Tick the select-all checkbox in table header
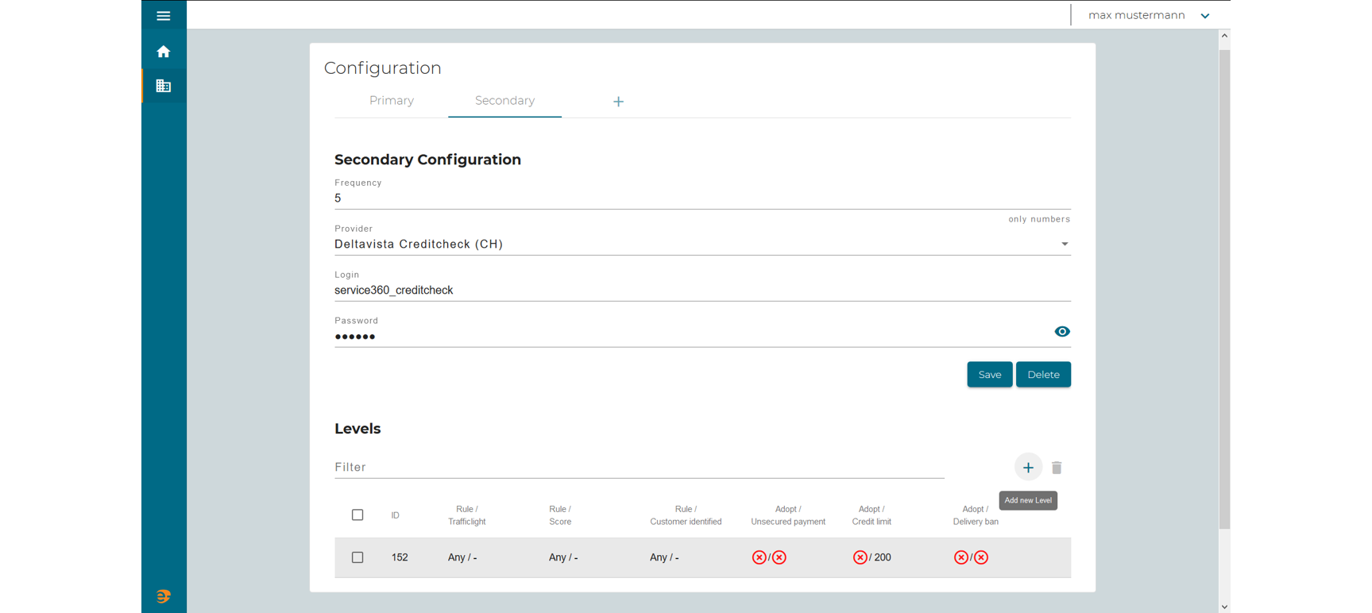1372x613 pixels. pos(357,515)
